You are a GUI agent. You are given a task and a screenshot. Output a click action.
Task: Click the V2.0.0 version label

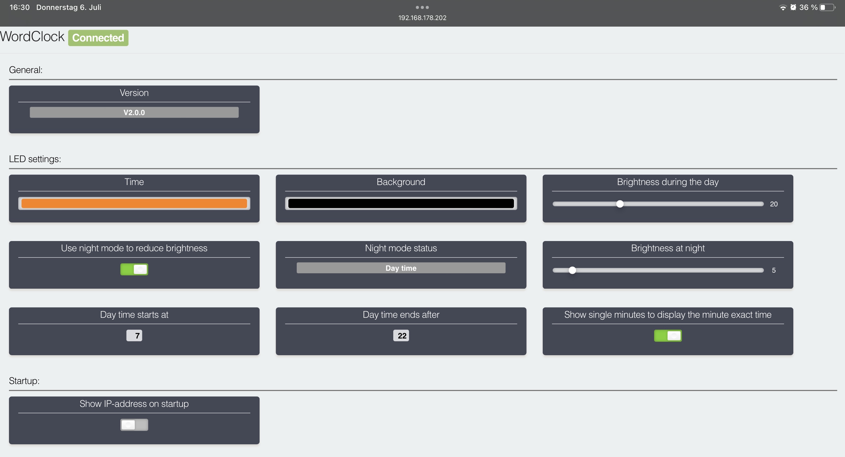pos(134,113)
